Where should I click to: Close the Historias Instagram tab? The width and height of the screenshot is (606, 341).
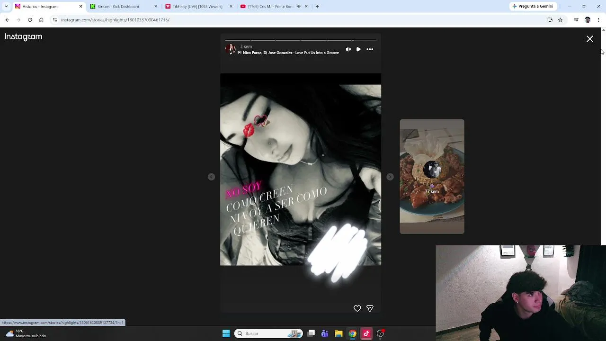80,7
